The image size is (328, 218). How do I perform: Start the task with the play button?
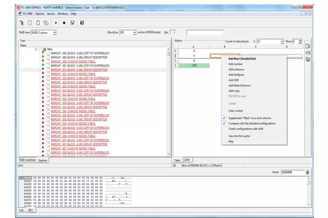(x=56, y=23)
